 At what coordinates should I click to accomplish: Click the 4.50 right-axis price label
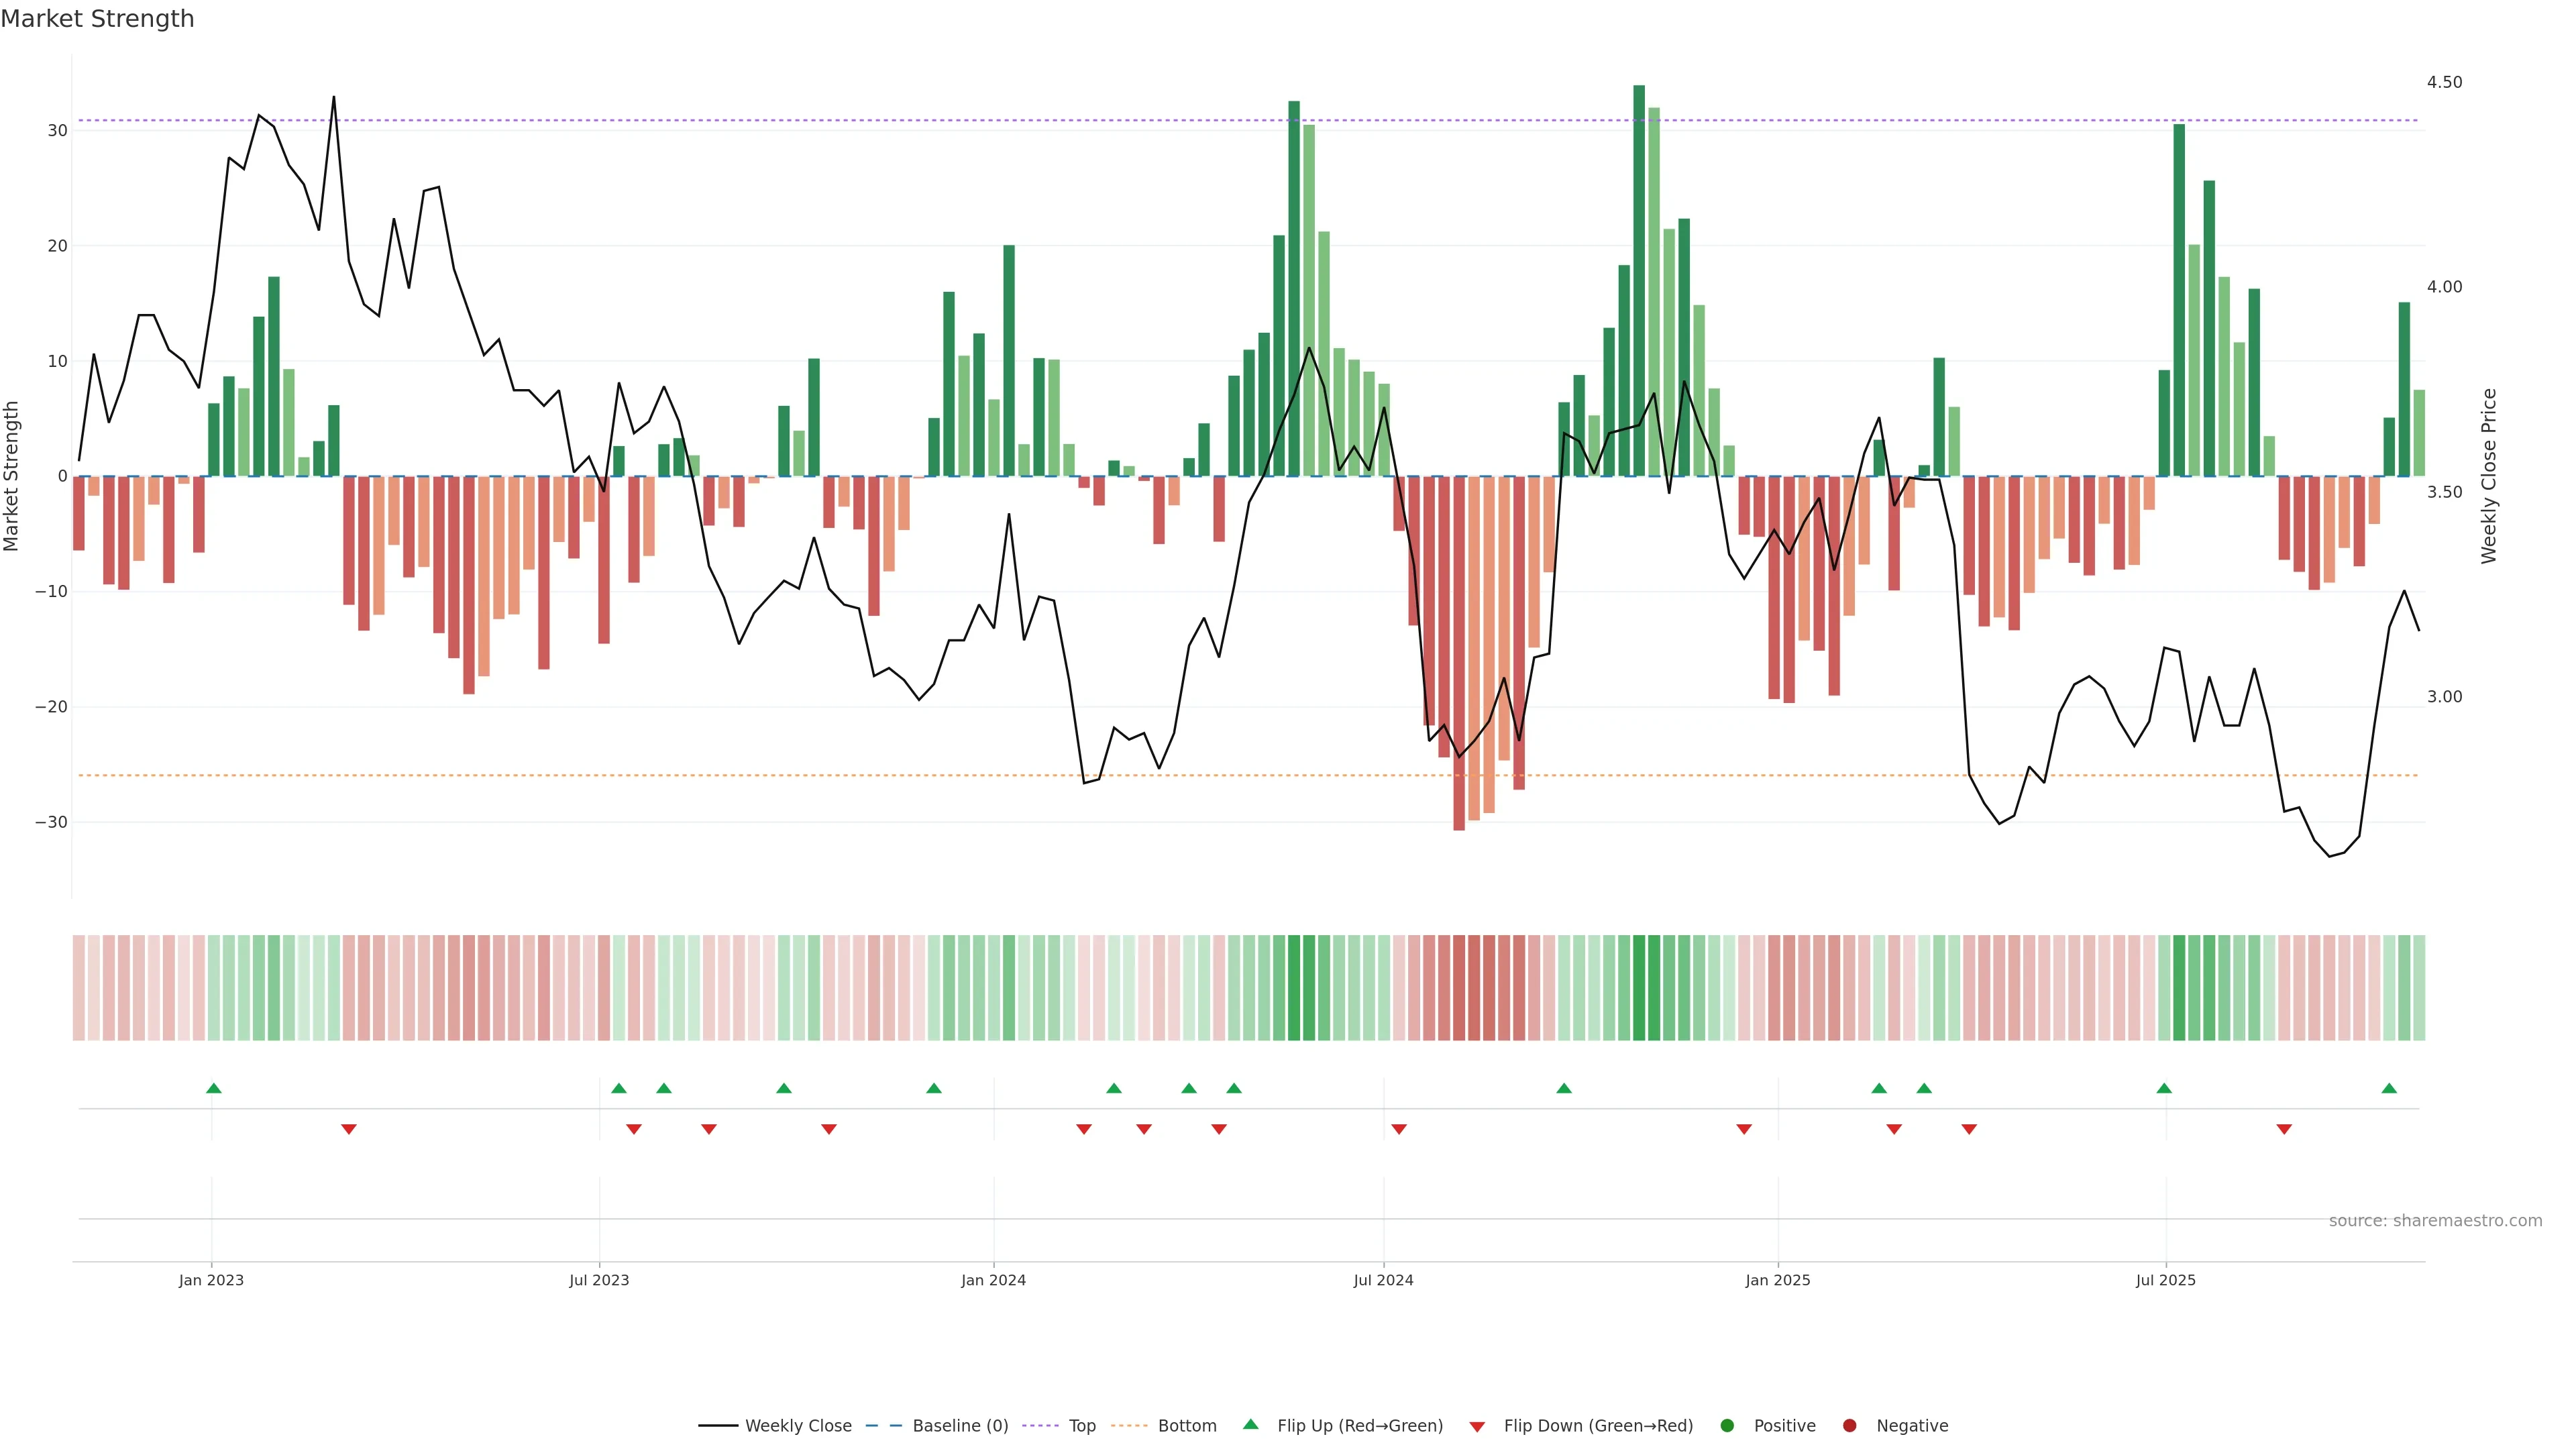2444,82
